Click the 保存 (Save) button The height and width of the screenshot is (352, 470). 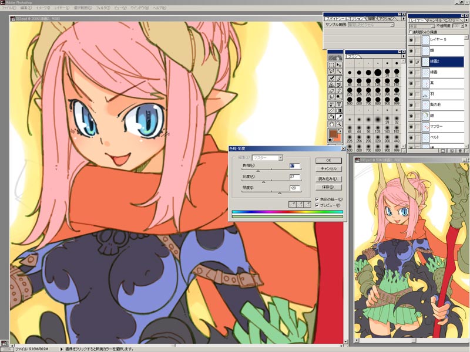point(328,187)
